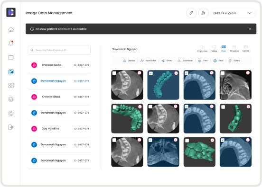Switch to the Timeline view tab
The height and width of the screenshot is (187, 262).
[234, 49]
